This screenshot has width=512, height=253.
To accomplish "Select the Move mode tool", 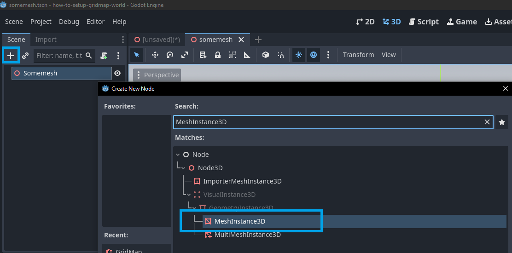I will pos(155,55).
